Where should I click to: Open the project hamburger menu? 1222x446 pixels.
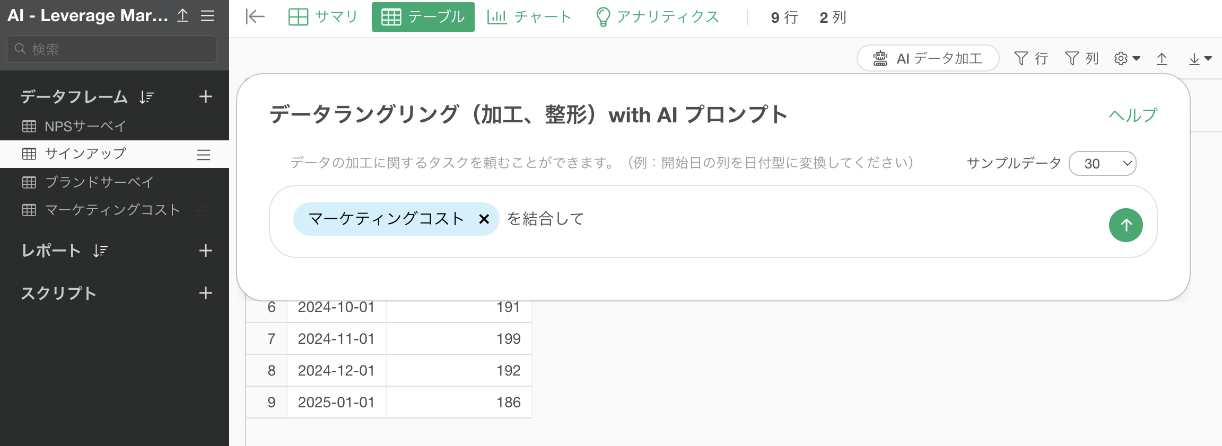pyautogui.click(x=207, y=16)
